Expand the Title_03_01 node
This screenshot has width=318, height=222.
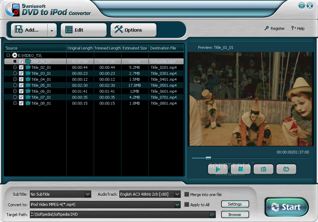15,73
